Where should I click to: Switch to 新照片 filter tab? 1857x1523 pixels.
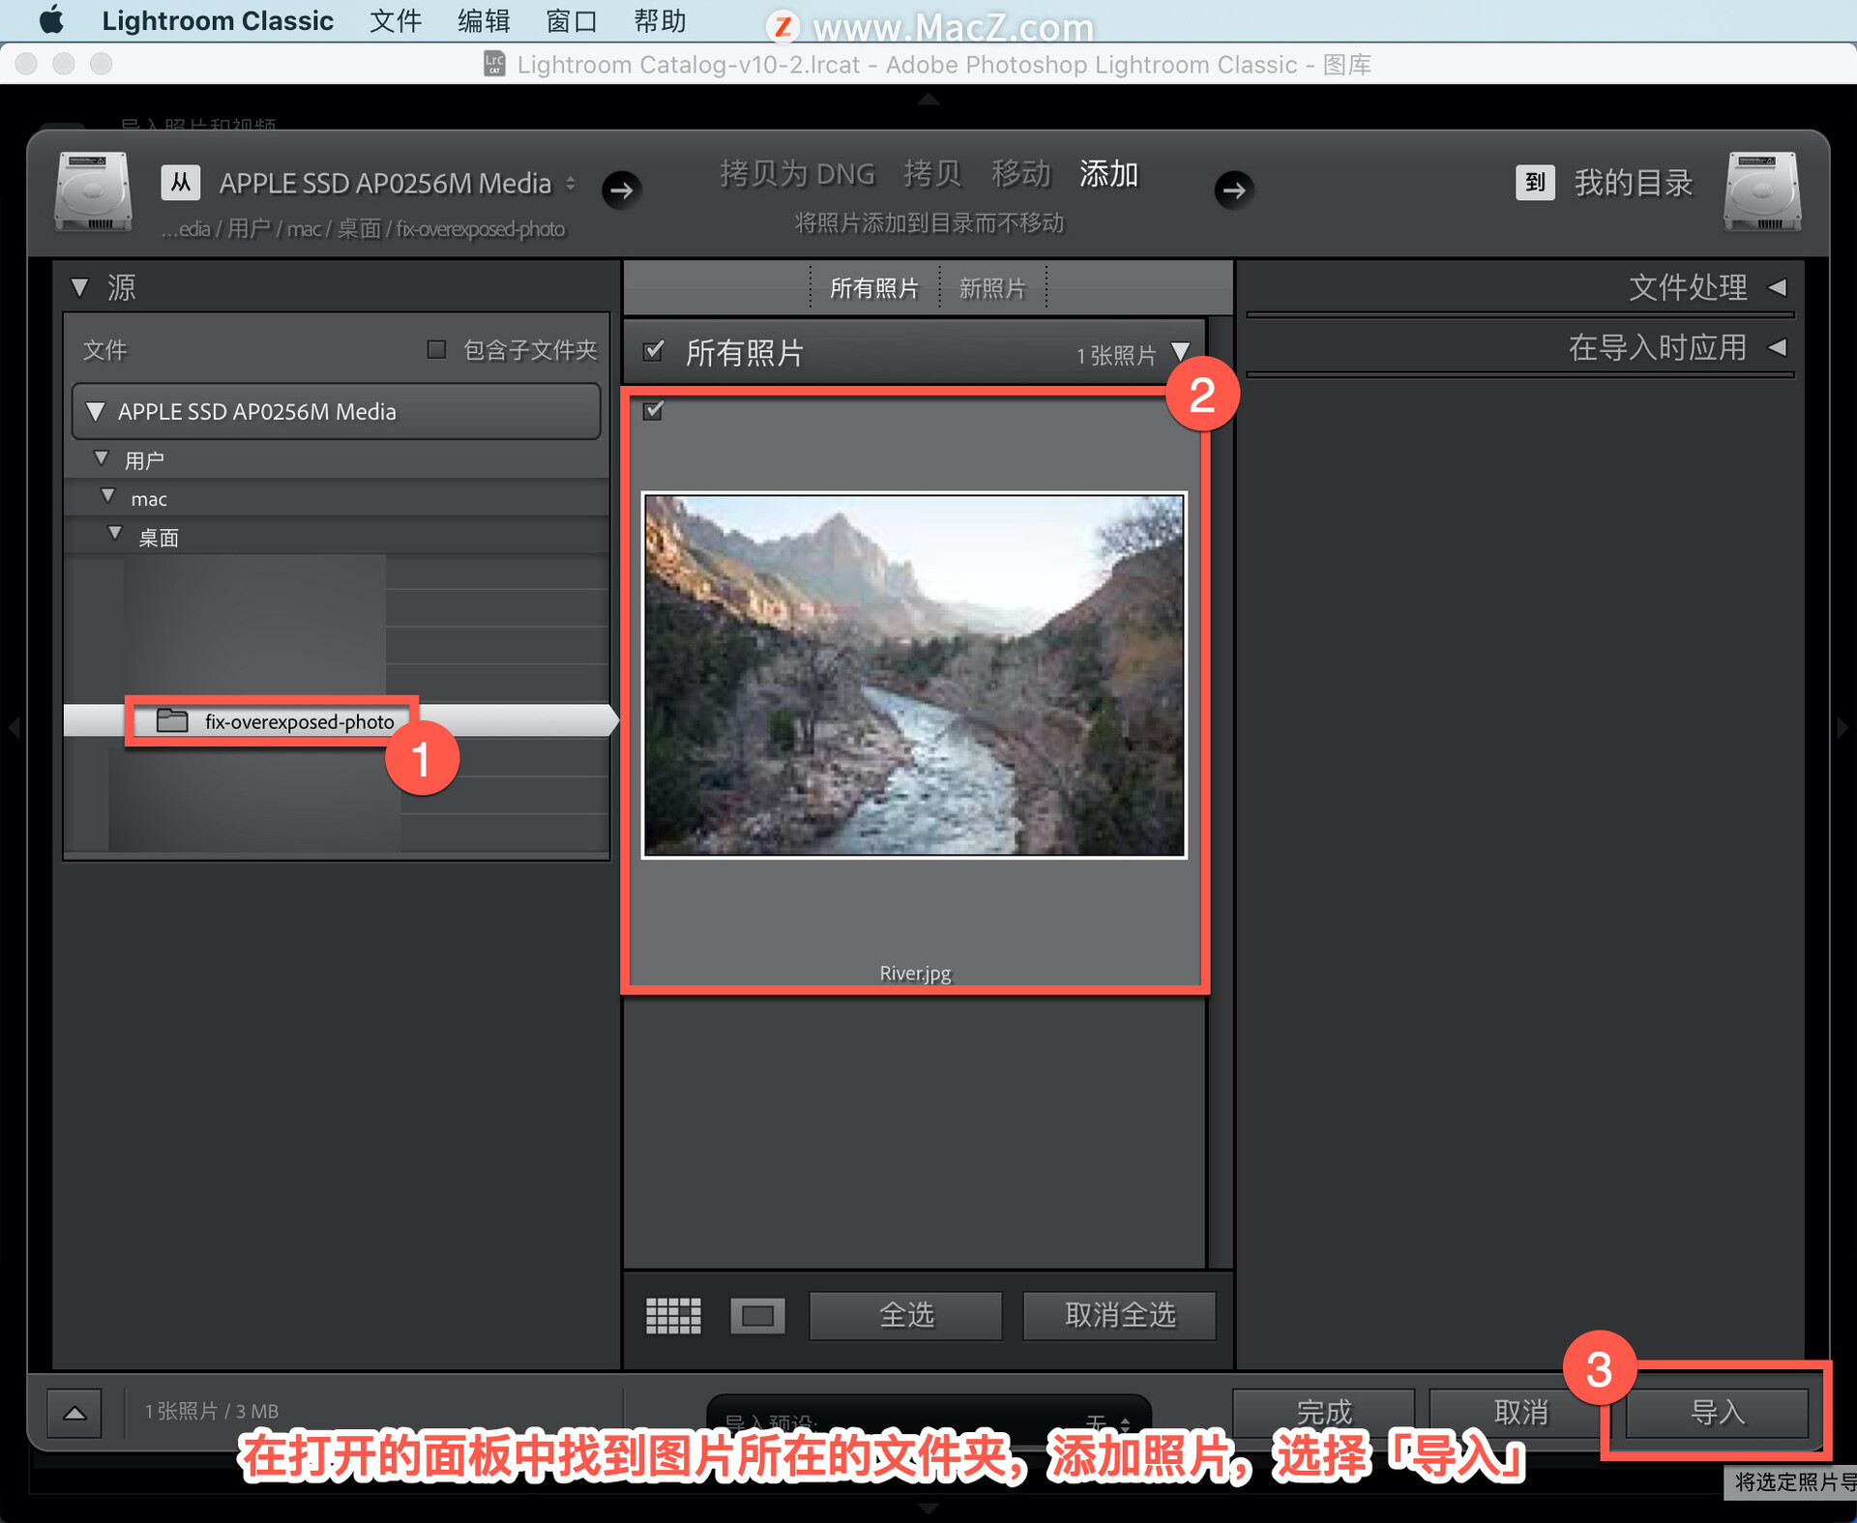click(992, 288)
